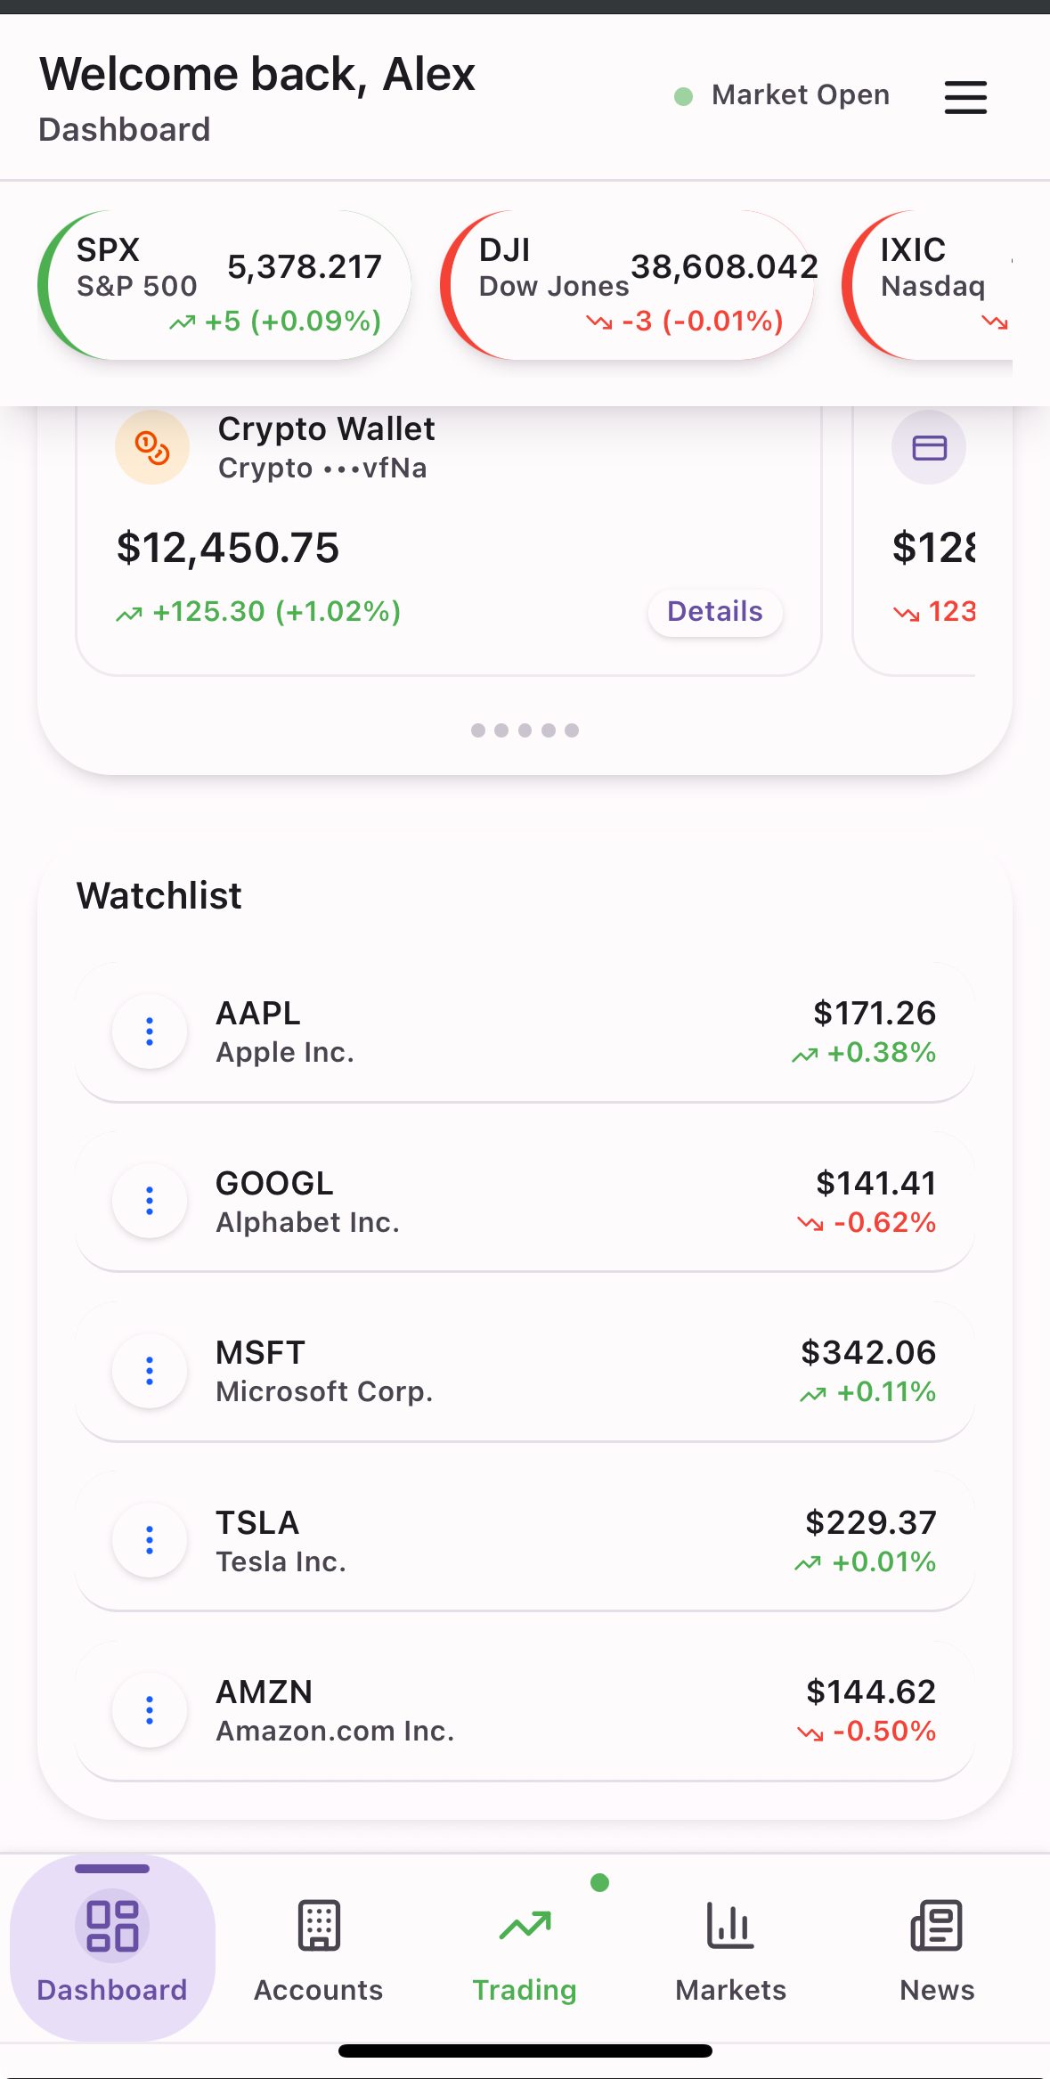1050x2079 pixels.
Task: Open the Apple Inc. watchlist row
Action: (534, 1031)
